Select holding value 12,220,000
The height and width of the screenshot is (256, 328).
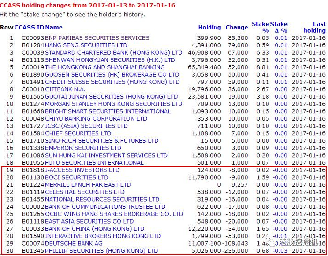point(204,229)
